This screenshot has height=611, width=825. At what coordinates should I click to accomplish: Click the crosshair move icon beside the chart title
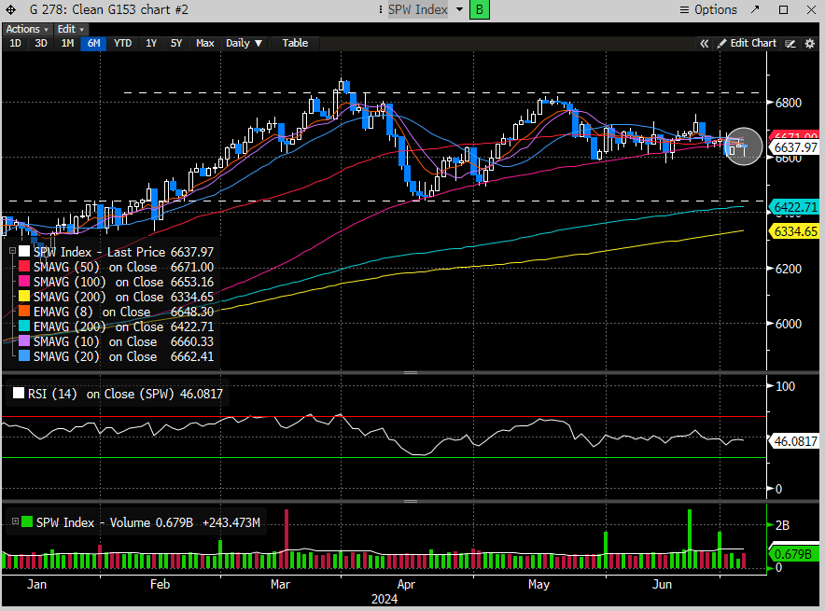[x=10, y=9]
